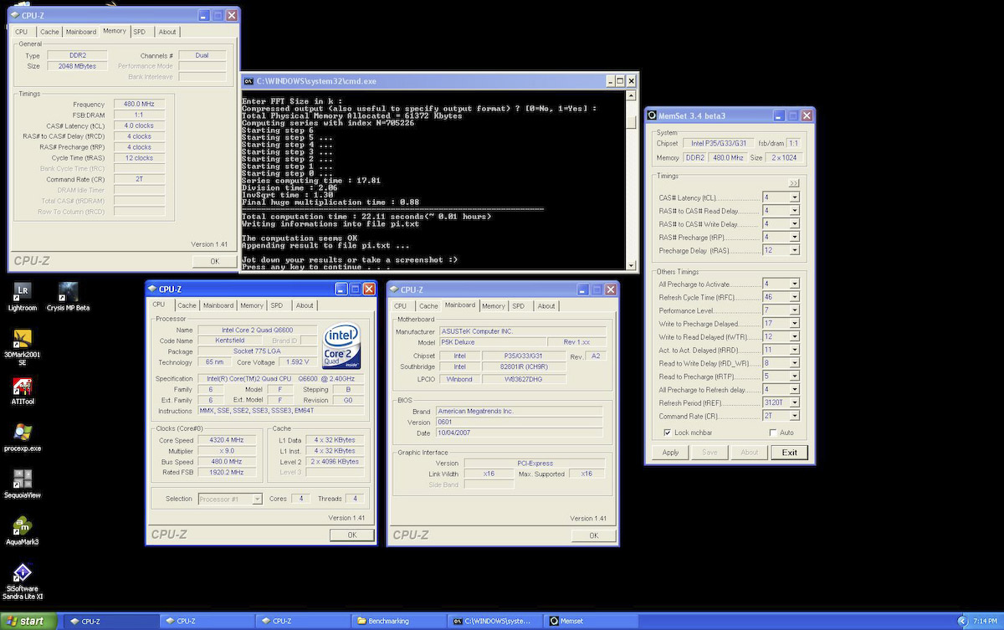Screen dimensions: 1004x630
Task: Expand the RAS# Precharge (tRP) dropdown
Action: tap(794, 237)
